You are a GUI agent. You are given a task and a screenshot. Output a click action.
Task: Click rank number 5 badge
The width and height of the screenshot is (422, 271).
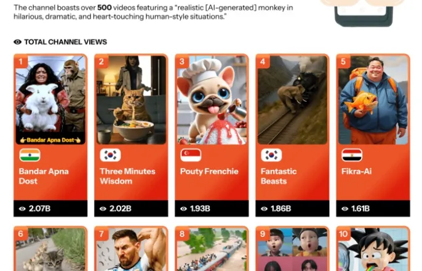[x=343, y=62]
